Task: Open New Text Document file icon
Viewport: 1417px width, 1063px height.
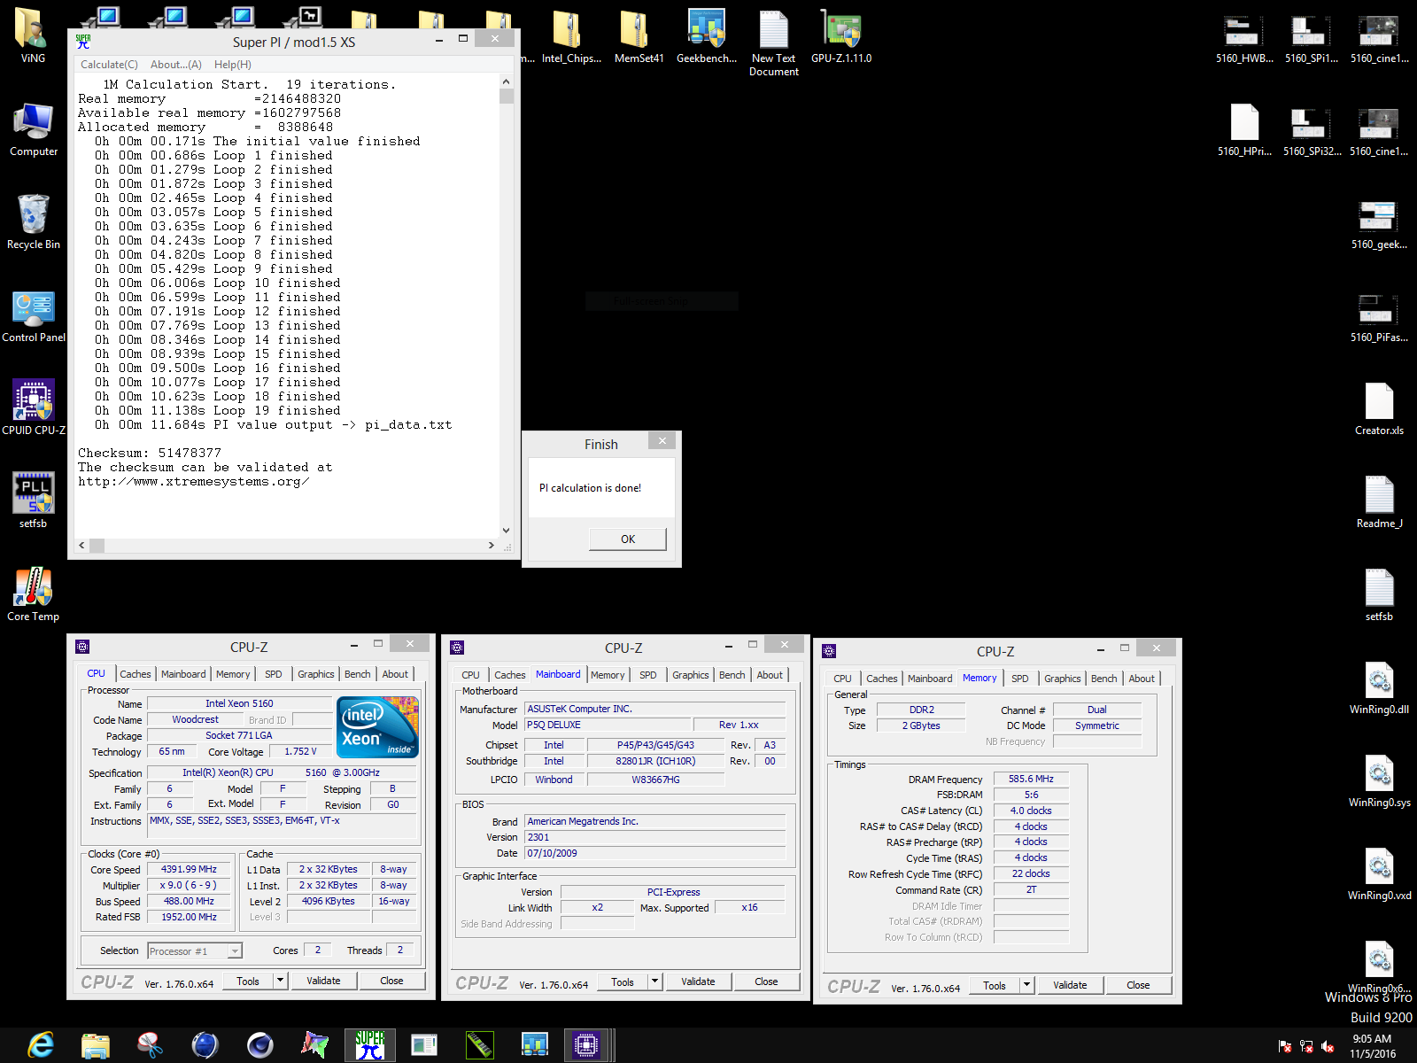Action: 773,42
